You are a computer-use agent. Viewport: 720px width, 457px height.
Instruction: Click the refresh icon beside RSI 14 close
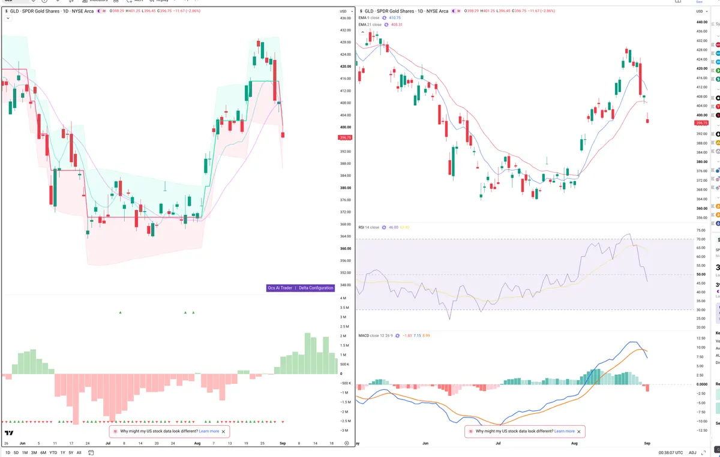tap(384, 227)
